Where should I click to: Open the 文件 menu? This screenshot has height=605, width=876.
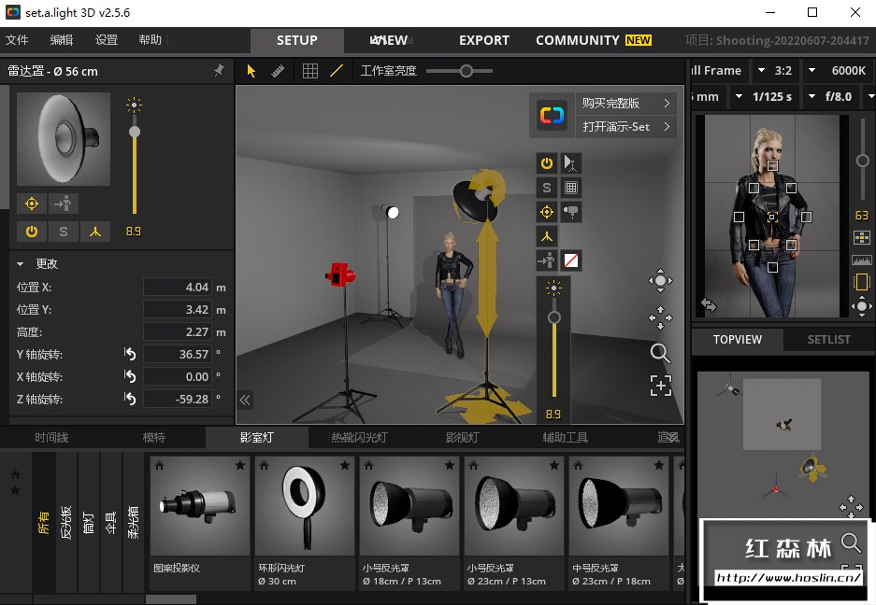[x=17, y=39]
